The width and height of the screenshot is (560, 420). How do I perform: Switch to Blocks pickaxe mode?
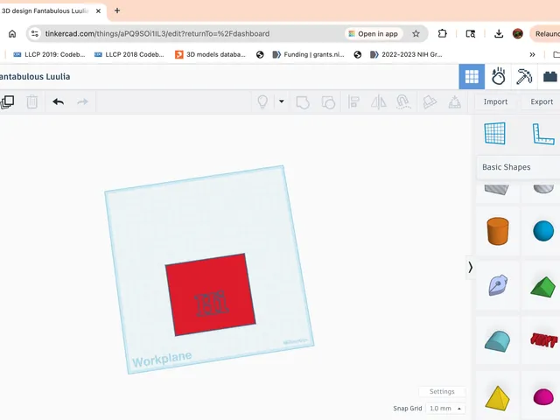click(x=524, y=77)
